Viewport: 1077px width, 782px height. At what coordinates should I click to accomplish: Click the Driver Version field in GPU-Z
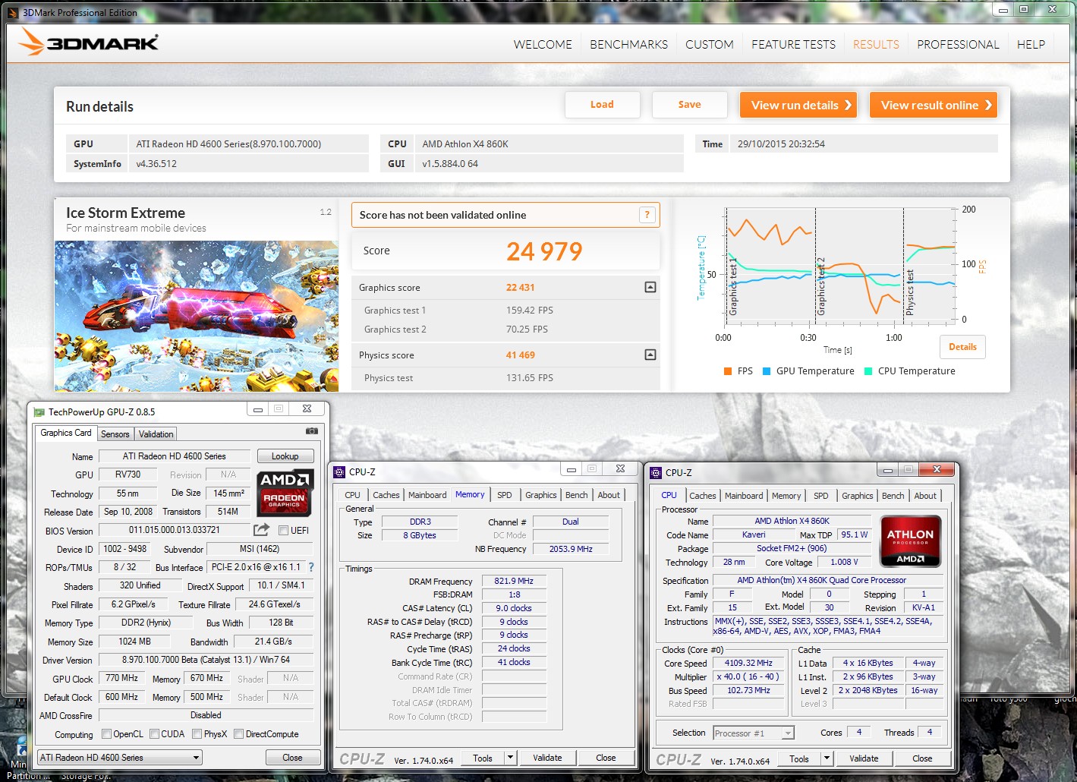[x=206, y=660]
